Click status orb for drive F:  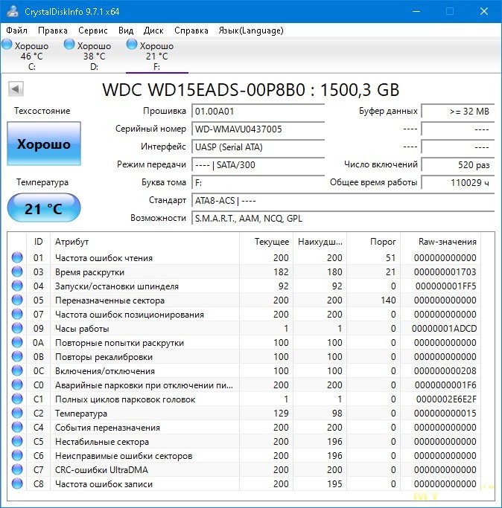pyautogui.click(x=133, y=45)
